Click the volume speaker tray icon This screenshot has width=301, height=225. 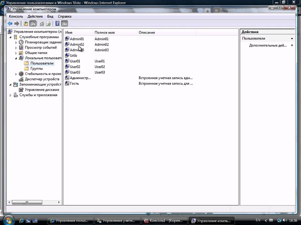(x=285, y=220)
